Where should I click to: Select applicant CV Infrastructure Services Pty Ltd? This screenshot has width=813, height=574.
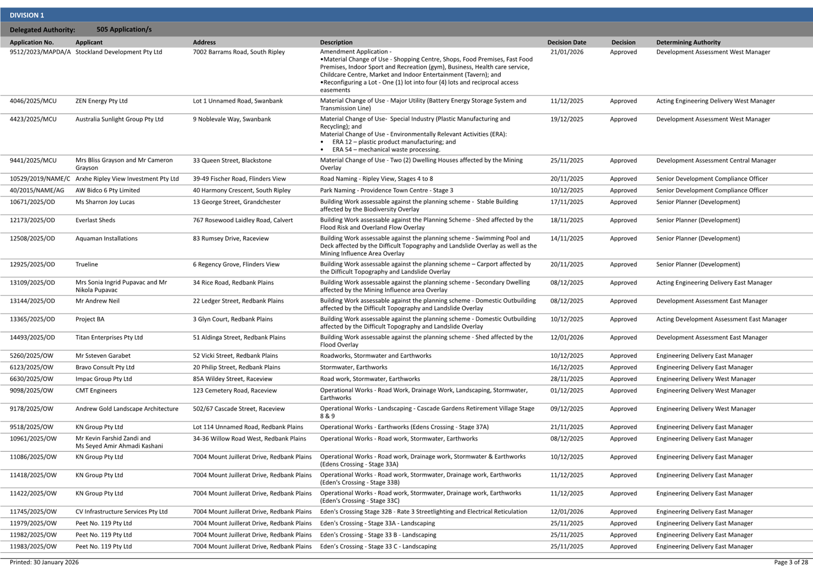121,511
